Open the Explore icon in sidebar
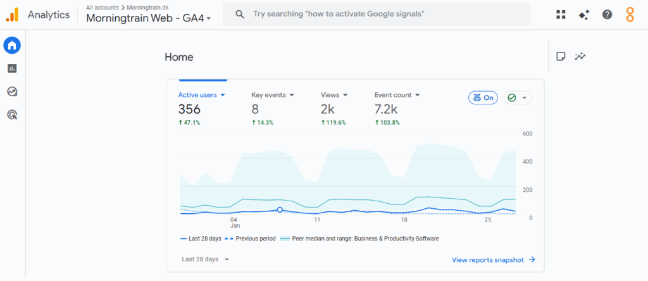The height and width of the screenshot is (281, 648). click(x=12, y=92)
